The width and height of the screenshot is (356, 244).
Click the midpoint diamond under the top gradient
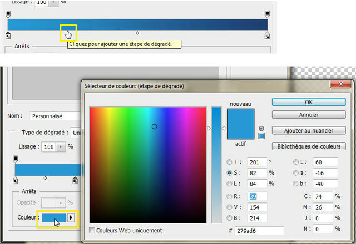click(x=138, y=33)
